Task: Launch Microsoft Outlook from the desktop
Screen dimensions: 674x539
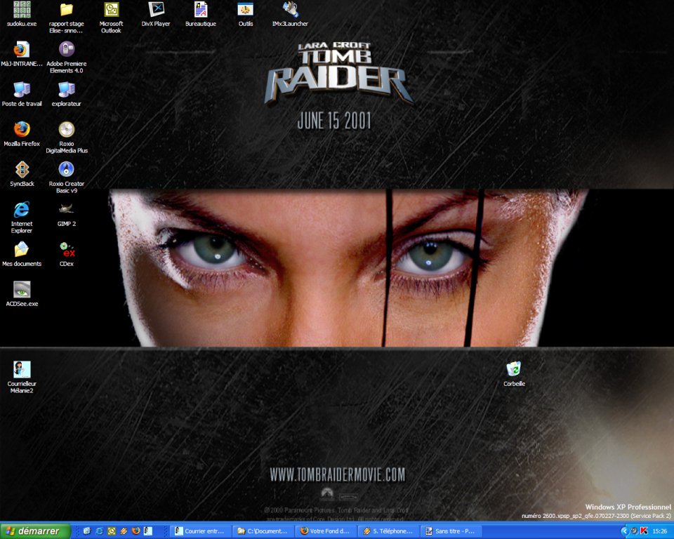Action: [111, 17]
